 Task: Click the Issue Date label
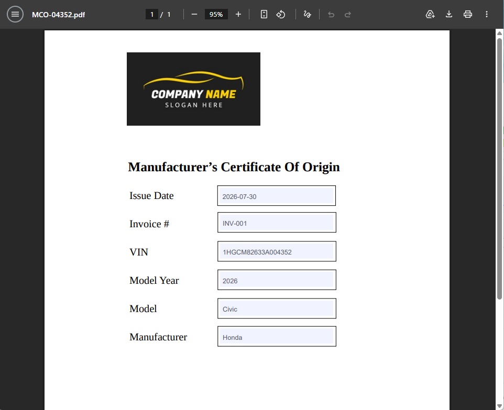coord(151,196)
